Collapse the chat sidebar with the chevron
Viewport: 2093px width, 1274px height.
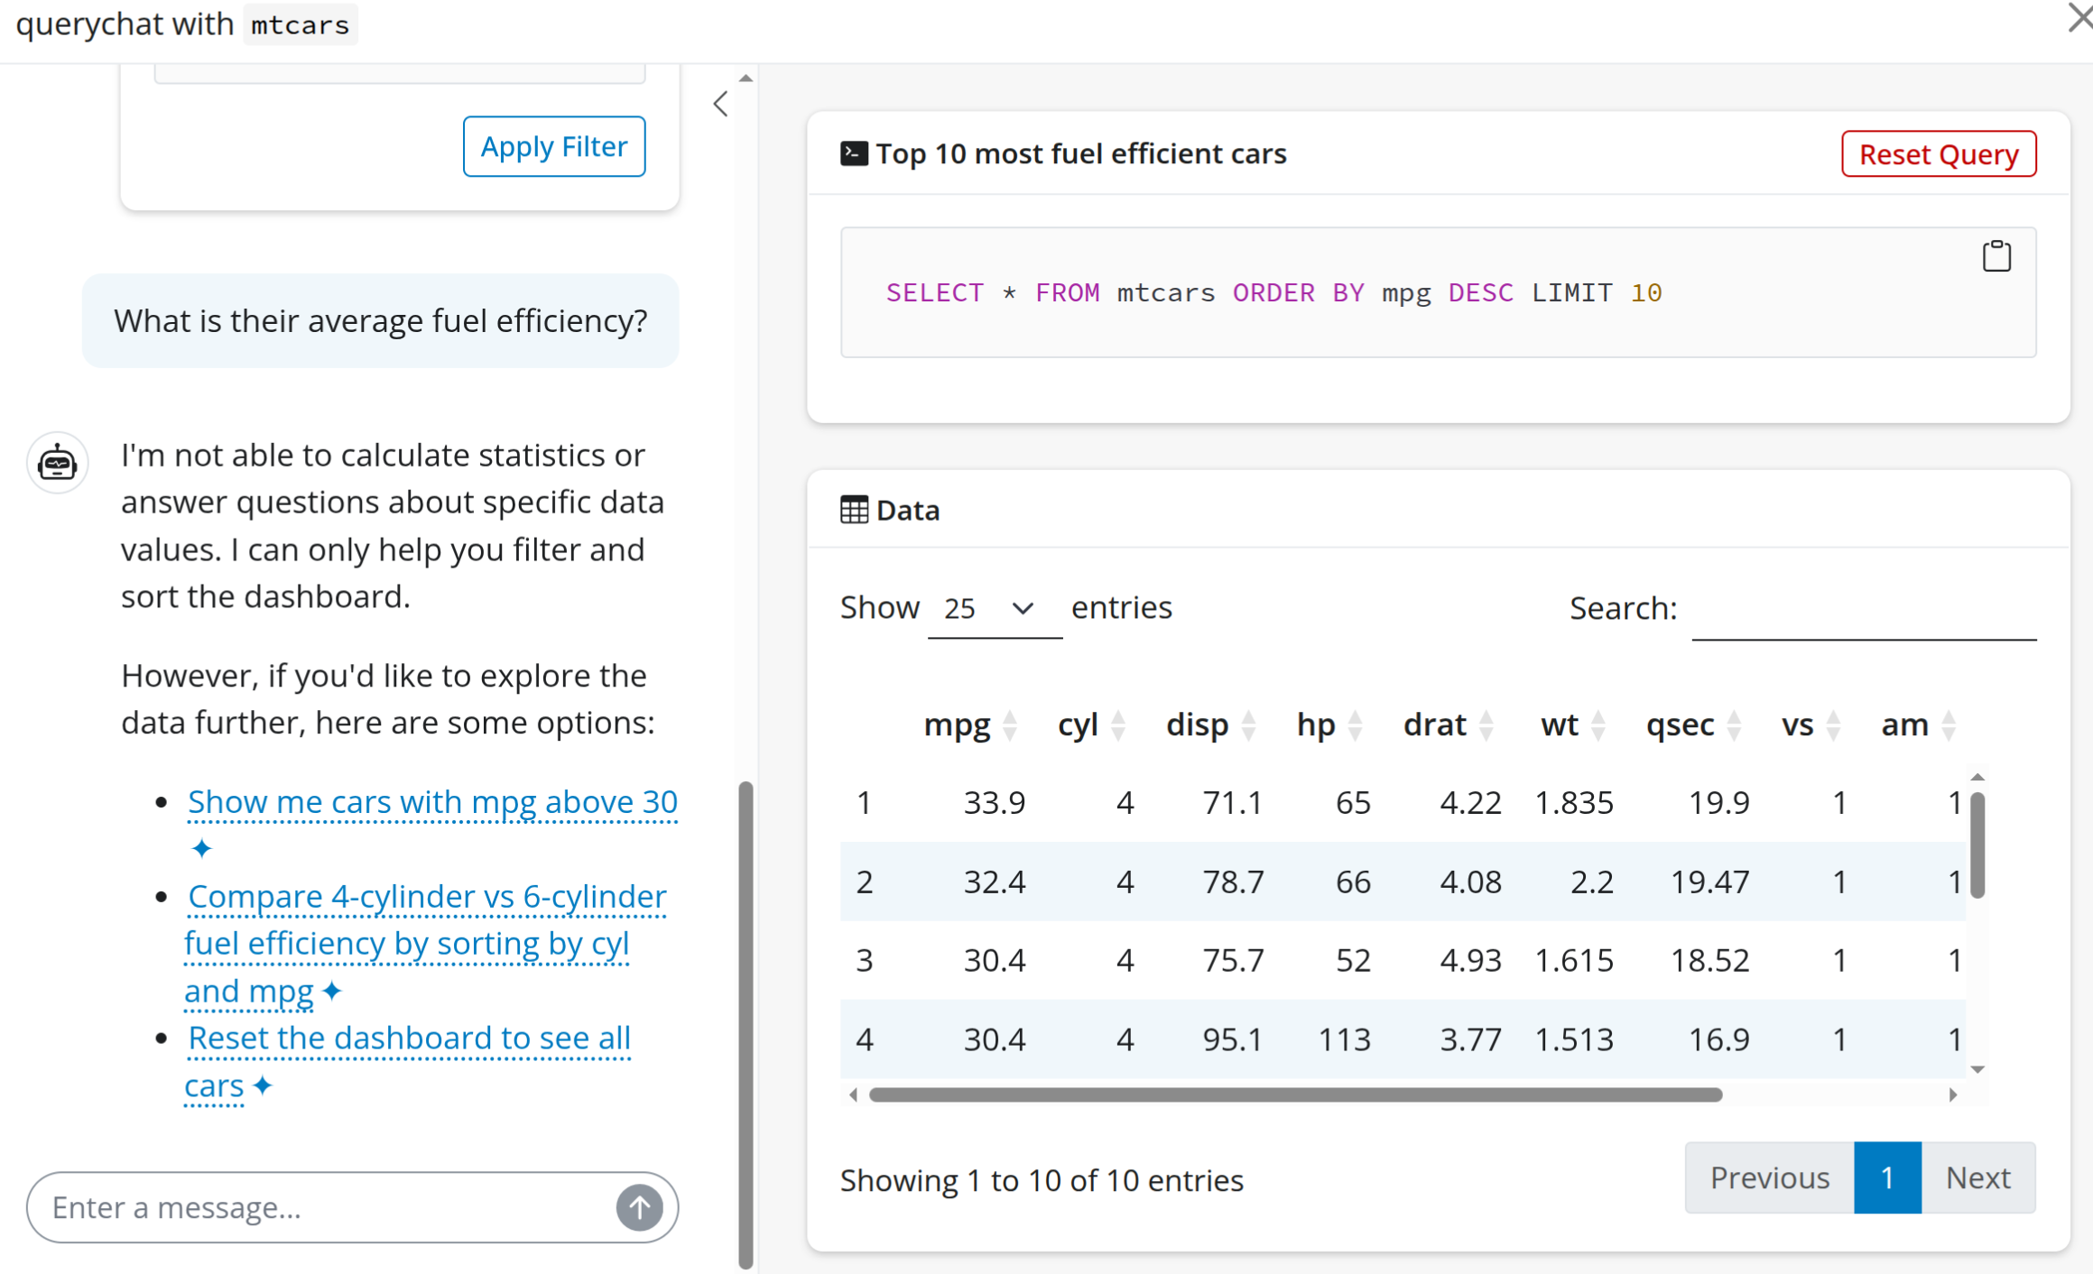pyautogui.click(x=720, y=104)
